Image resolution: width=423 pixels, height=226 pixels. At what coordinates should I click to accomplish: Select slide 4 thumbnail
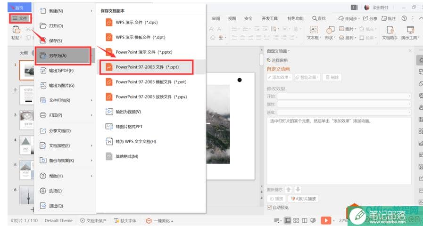click(26, 145)
